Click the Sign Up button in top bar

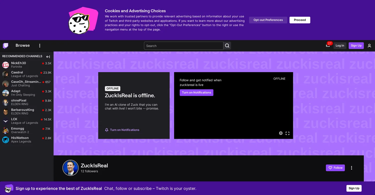356,46
